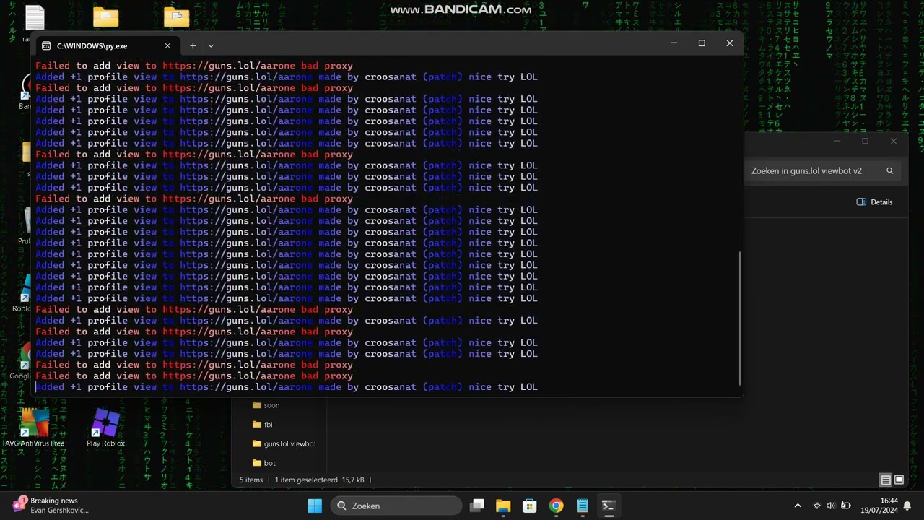Select the C:\WINDOWS\py.exe terminal tab
The width and height of the screenshot is (924, 520).
tap(107, 45)
